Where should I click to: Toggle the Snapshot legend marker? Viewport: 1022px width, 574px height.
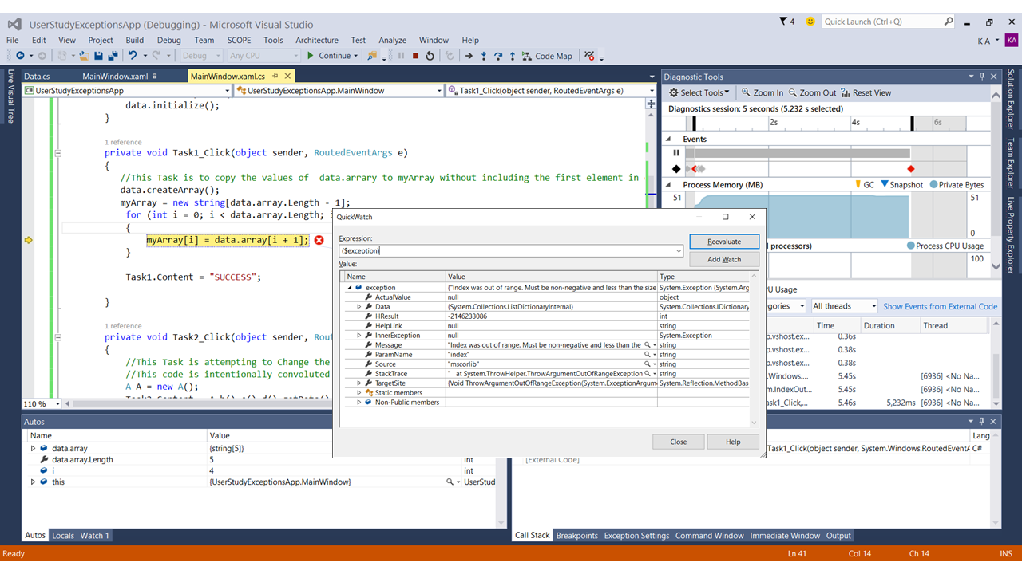885,185
